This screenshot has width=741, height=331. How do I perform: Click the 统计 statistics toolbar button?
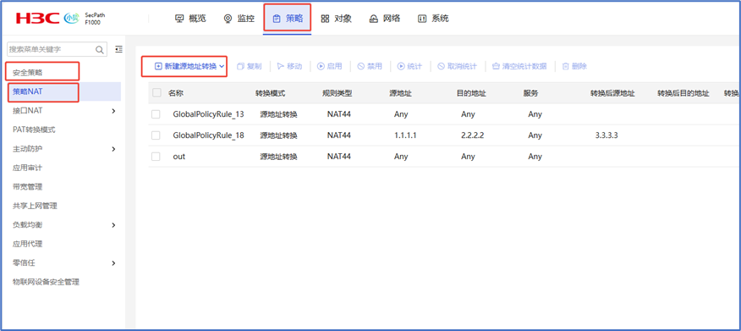click(410, 66)
